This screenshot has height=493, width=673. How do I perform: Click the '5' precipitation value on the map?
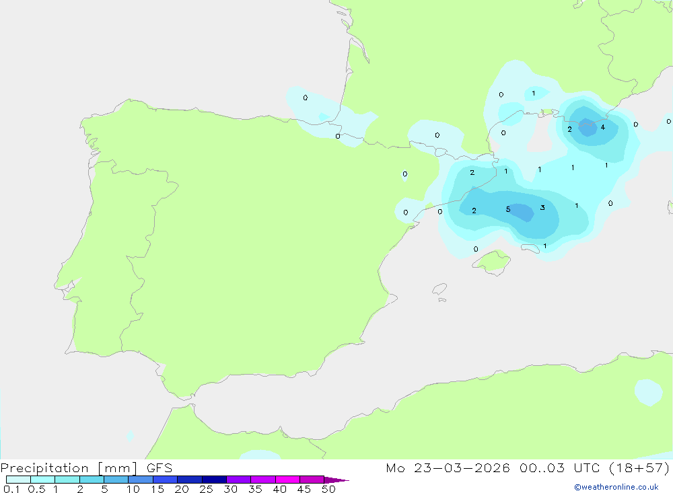coord(508,209)
